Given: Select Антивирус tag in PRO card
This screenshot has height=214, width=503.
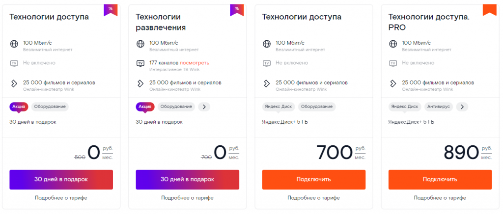Looking at the screenshot, I should pos(438,106).
